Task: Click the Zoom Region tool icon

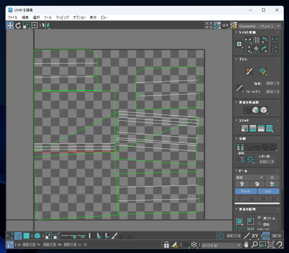Action: point(263,245)
